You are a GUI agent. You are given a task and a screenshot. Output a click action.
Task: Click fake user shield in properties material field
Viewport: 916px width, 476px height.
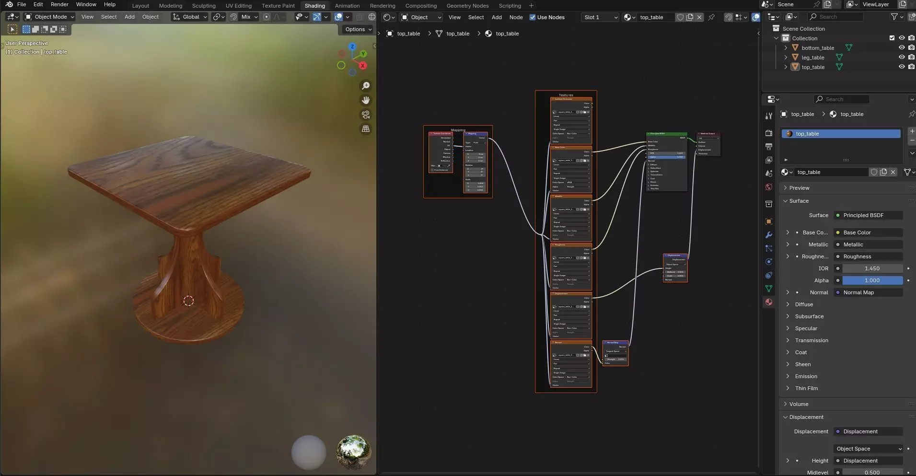click(874, 172)
